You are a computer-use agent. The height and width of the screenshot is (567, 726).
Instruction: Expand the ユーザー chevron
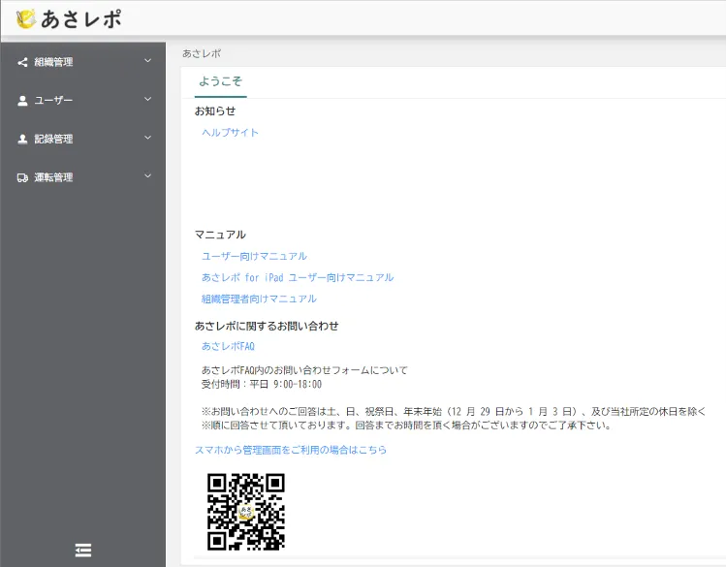click(x=147, y=99)
